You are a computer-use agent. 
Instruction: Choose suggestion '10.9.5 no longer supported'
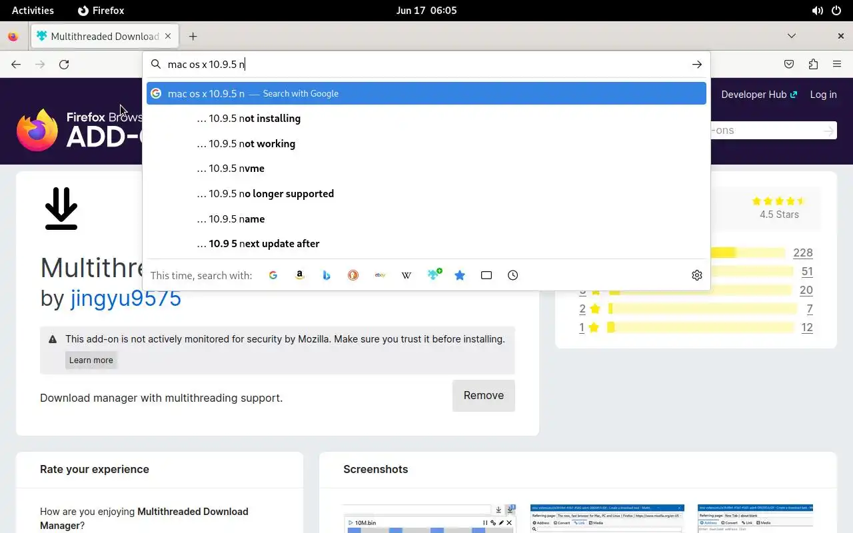(x=426, y=194)
